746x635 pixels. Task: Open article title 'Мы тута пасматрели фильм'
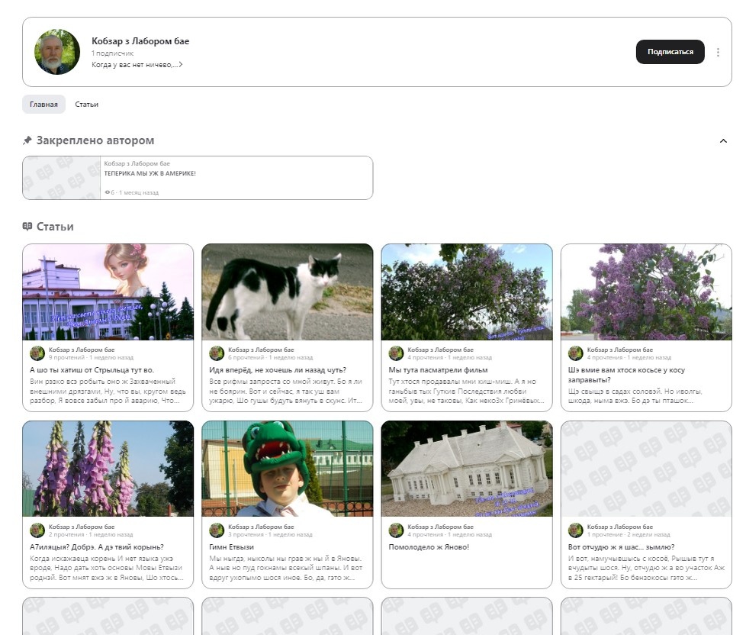pos(438,370)
